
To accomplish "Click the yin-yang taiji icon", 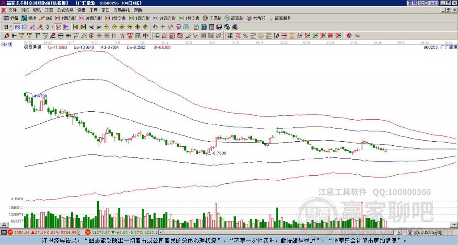I will tap(349, 36).
